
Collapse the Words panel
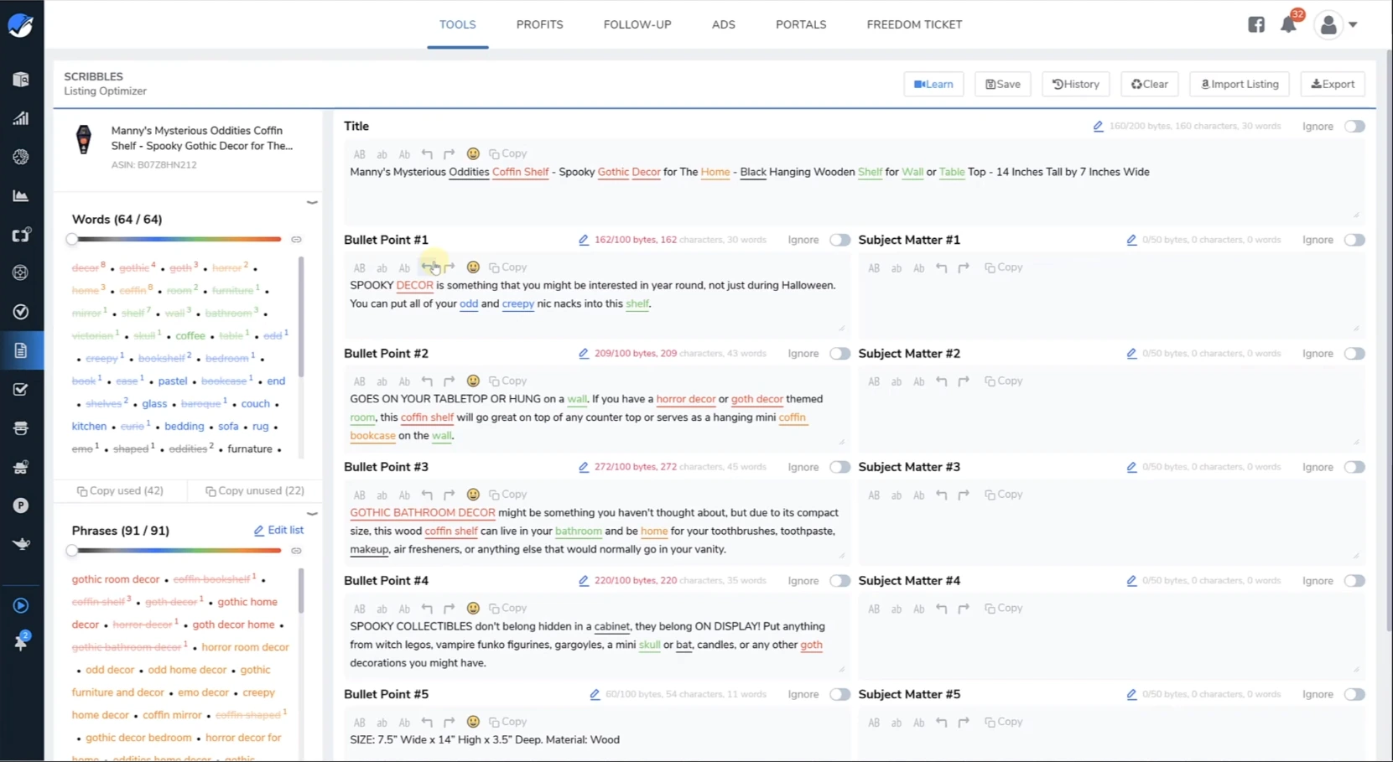click(312, 202)
